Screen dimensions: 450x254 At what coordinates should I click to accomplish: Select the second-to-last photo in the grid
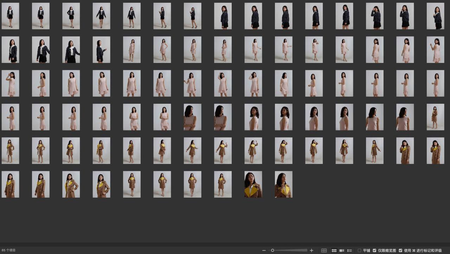click(253, 184)
